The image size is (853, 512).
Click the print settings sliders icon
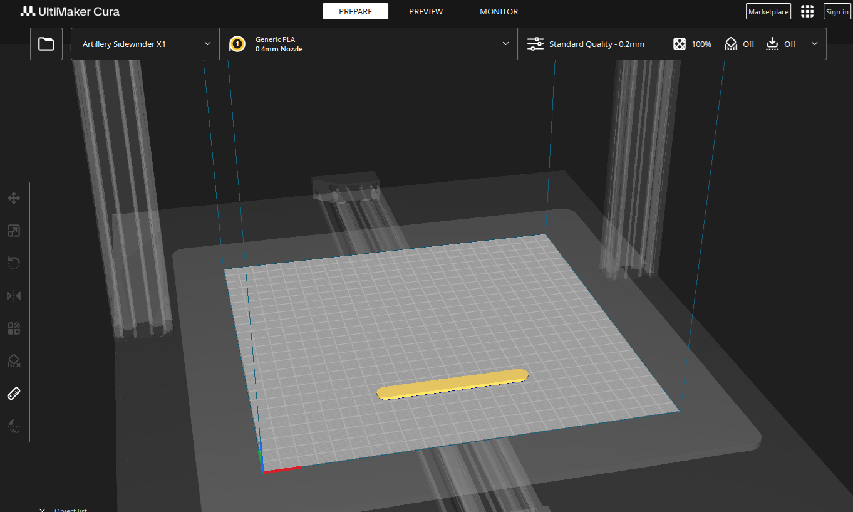coord(535,44)
